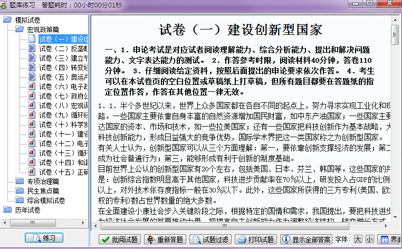
Task: Click the red 'a' icon beside 试卷（八）
Action: pos(32,105)
